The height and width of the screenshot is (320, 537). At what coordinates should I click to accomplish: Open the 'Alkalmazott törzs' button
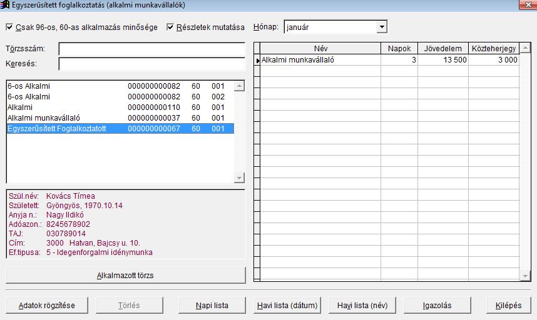coord(126,275)
